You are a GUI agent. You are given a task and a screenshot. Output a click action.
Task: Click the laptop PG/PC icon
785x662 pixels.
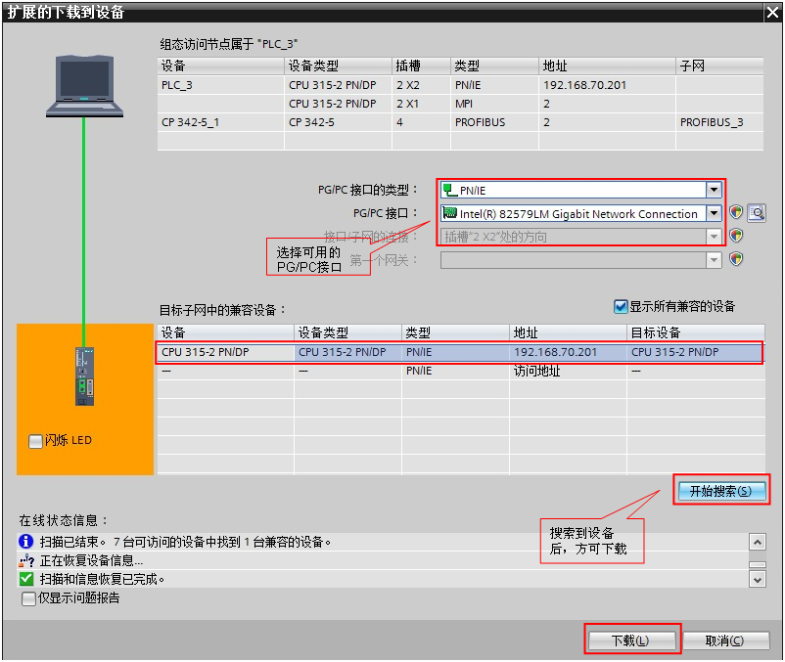[x=84, y=86]
